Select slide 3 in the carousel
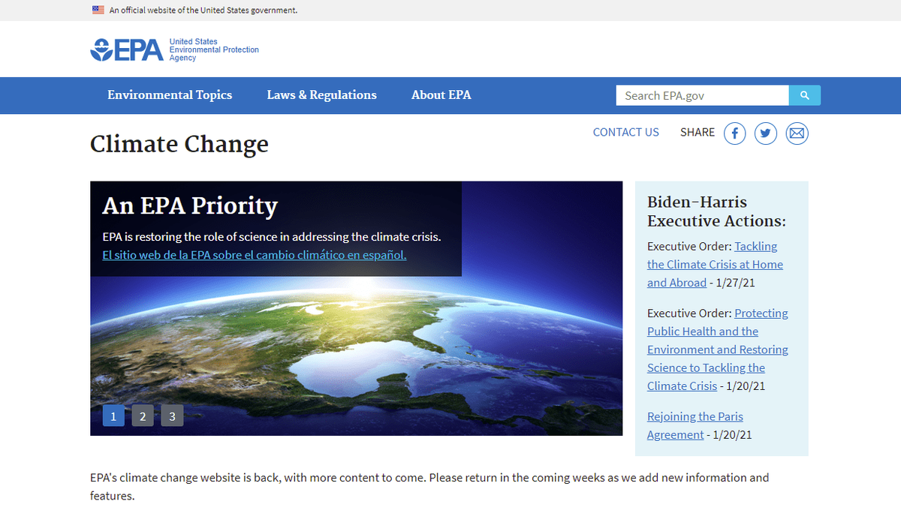This screenshot has height=510, width=901. (x=172, y=415)
